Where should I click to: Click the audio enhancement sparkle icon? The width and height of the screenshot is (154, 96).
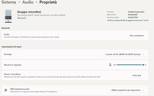pyautogui.click(x=6, y=90)
